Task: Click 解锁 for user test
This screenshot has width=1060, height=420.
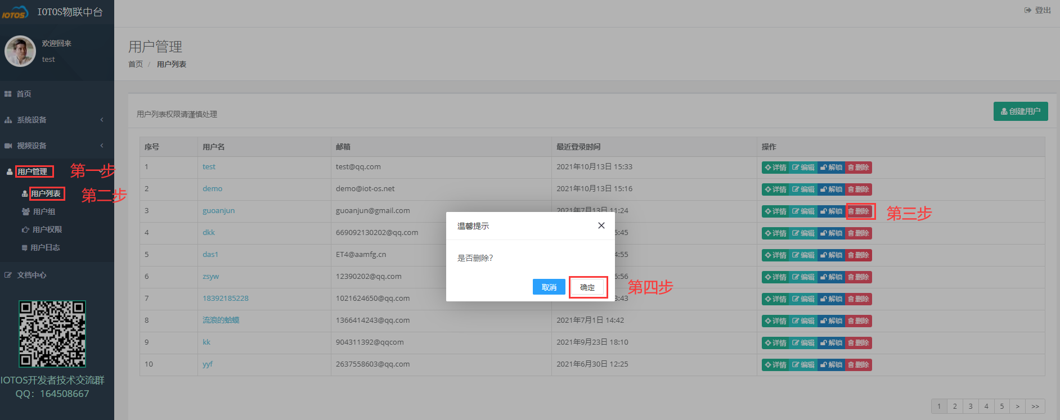Action: pyautogui.click(x=831, y=168)
